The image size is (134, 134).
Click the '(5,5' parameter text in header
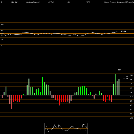69,2
